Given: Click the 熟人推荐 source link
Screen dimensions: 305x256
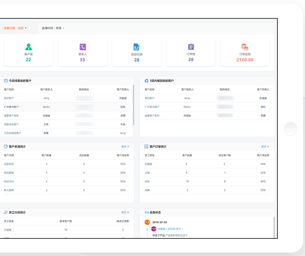Looking at the screenshot, I should pos(9,190).
